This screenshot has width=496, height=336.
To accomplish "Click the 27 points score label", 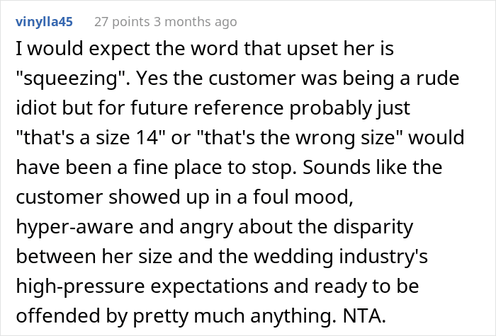I will coord(113,22).
